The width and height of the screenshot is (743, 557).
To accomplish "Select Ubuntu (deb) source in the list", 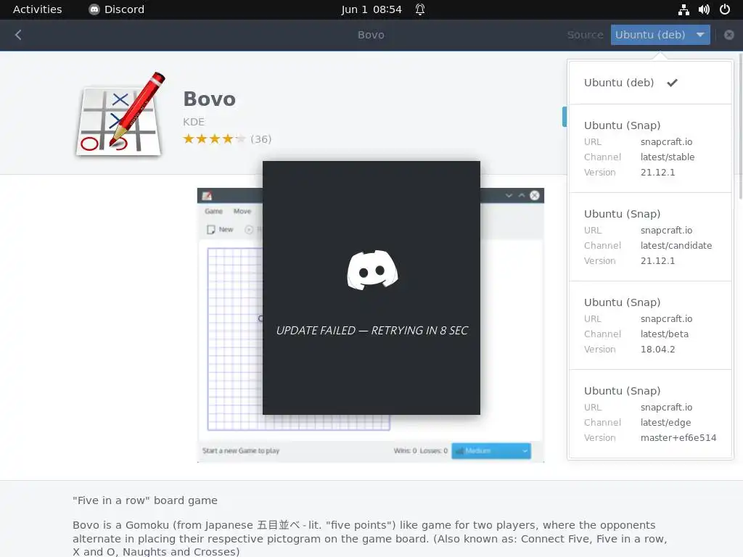I will click(650, 83).
